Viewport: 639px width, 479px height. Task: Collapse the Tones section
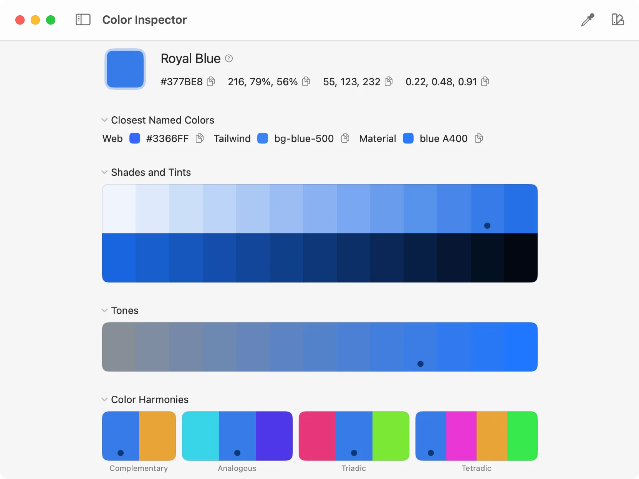[104, 311]
